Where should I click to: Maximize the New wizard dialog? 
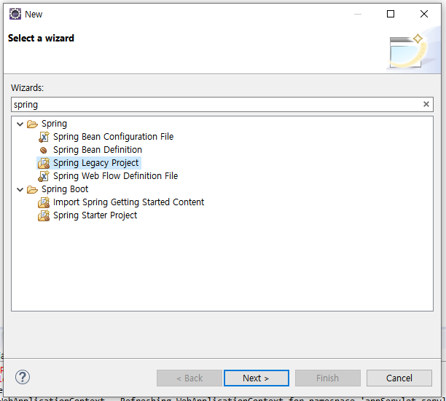[391, 14]
